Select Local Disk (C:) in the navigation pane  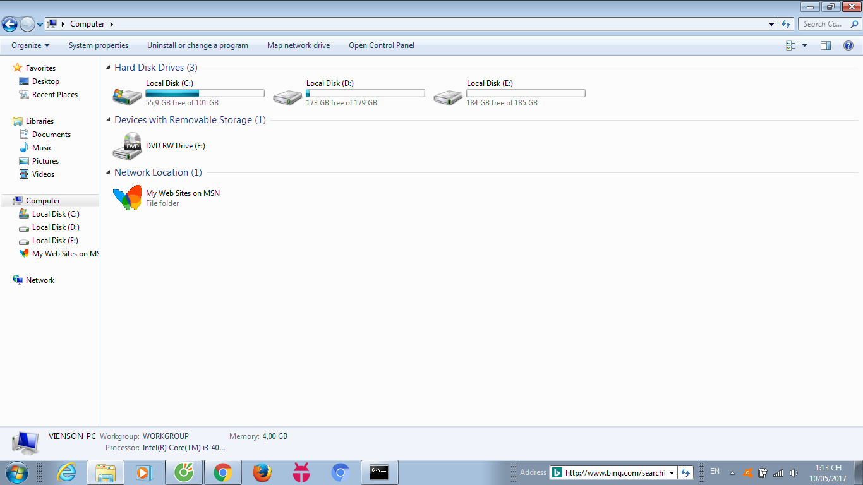[56, 214]
